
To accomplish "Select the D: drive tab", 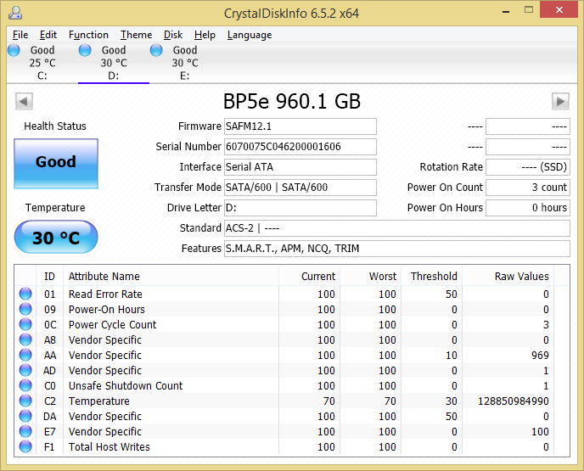I will pyautogui.click(x=113, y=63).
